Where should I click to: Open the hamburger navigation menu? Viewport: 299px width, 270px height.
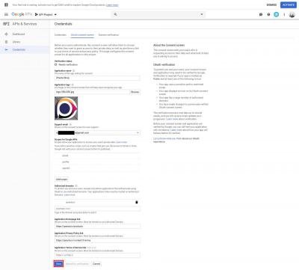tap(6, 14)
